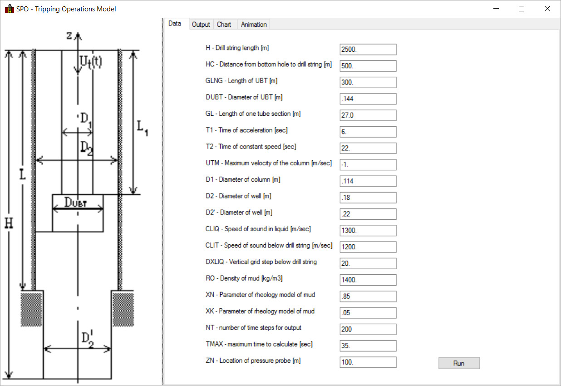Screen dimensions: 561x386
Task: Edit the TMAX maximum time field
Action: point(368,346)
